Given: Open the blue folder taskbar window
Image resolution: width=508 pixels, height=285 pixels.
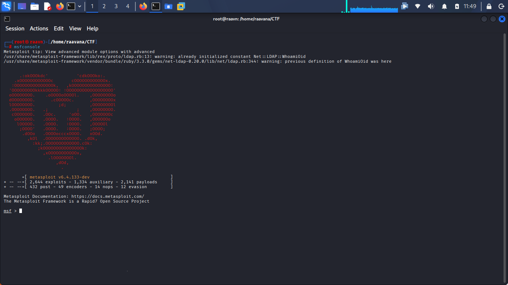Looking at the screenshot, I should tap(168, 6).
